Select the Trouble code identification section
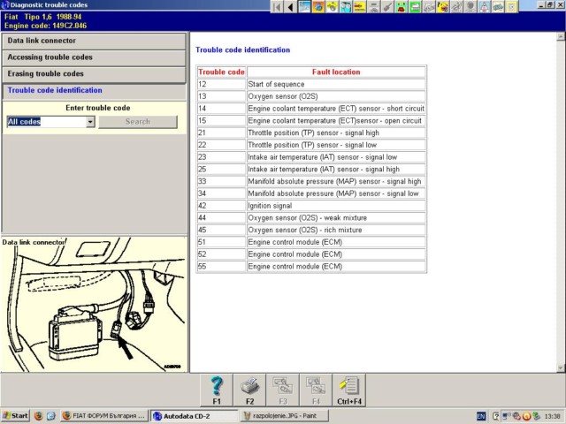 tap(93, 90)
